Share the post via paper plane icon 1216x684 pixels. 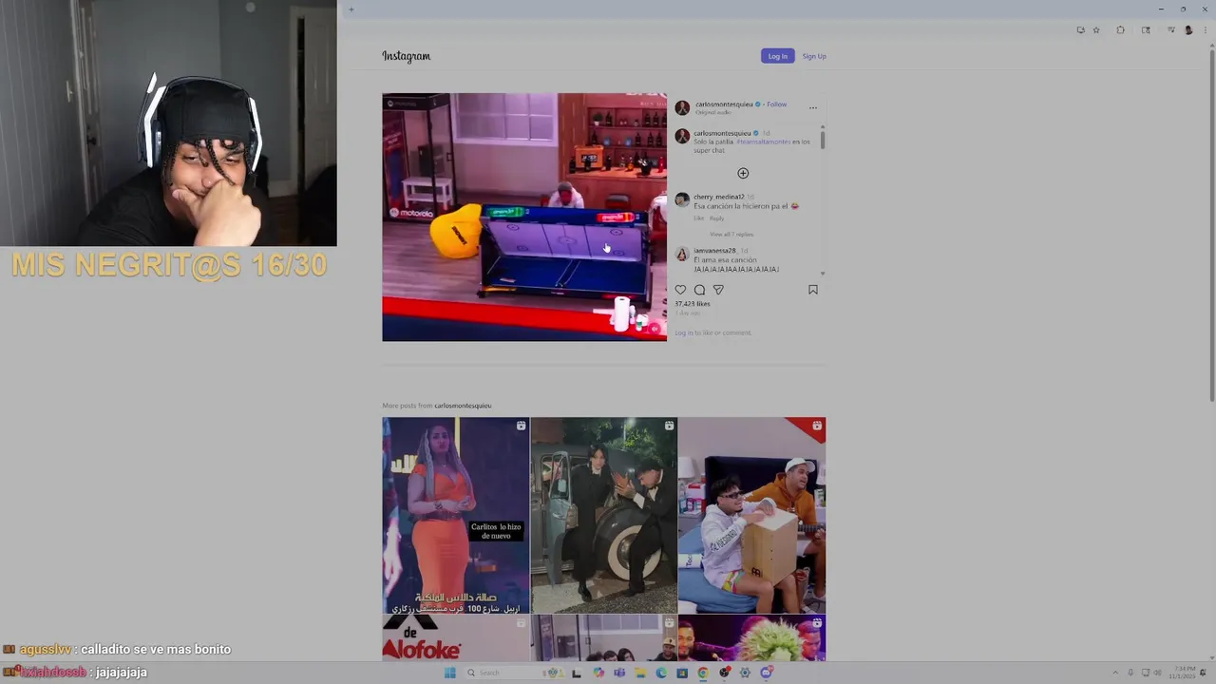[x=718, y=290]
